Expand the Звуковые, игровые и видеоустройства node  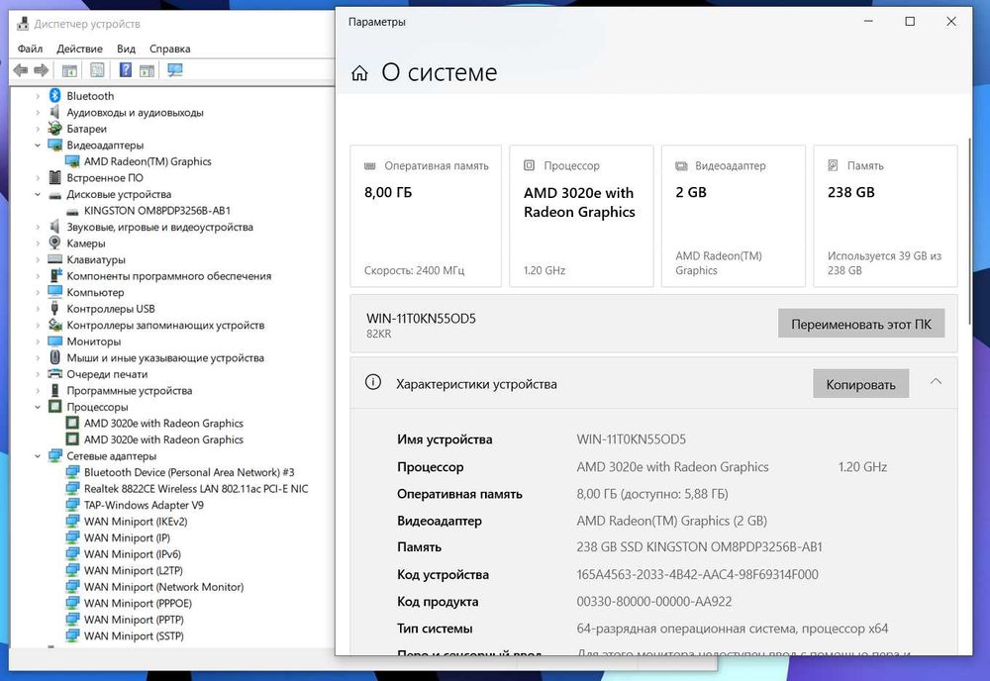[38, 228]
